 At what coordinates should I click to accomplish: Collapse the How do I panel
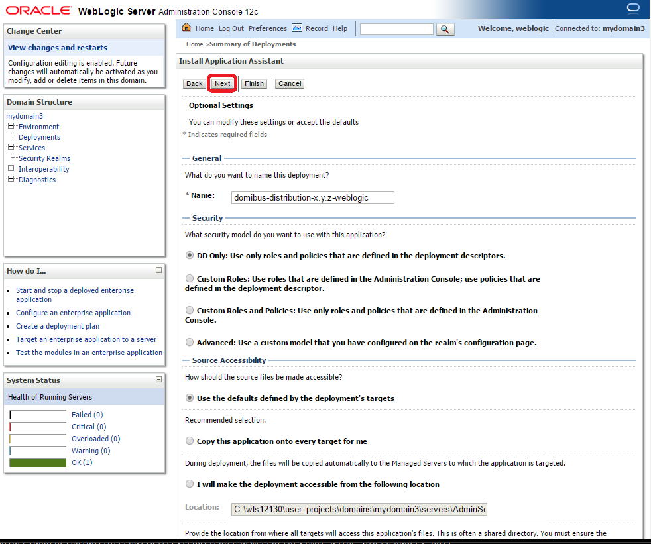click(158, 270)
